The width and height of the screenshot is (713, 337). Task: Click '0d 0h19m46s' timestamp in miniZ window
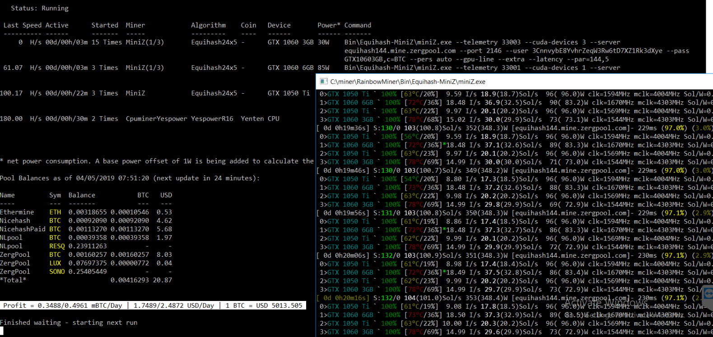(346, 170)
